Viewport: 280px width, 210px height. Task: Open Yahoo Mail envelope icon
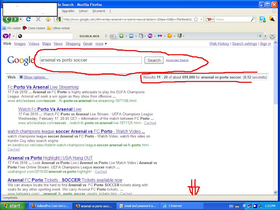[x=131, y=36]
